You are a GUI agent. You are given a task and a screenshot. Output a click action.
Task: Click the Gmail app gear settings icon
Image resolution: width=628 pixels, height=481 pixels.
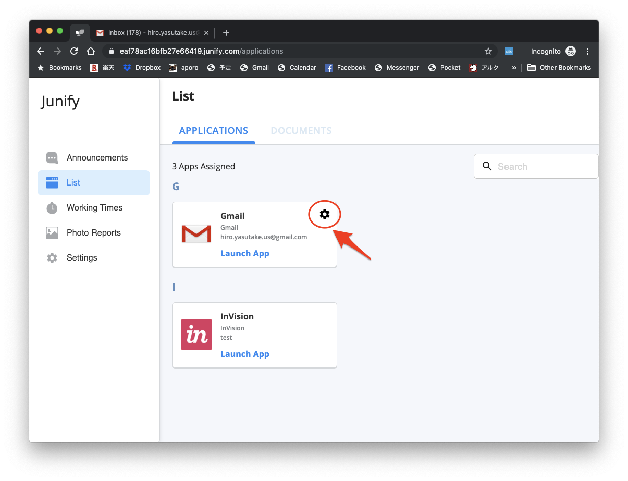click(x=325, y=214)
